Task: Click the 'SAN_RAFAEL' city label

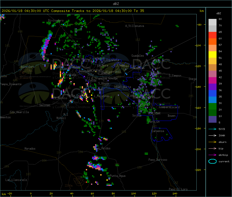Action: tap(95, 70)
